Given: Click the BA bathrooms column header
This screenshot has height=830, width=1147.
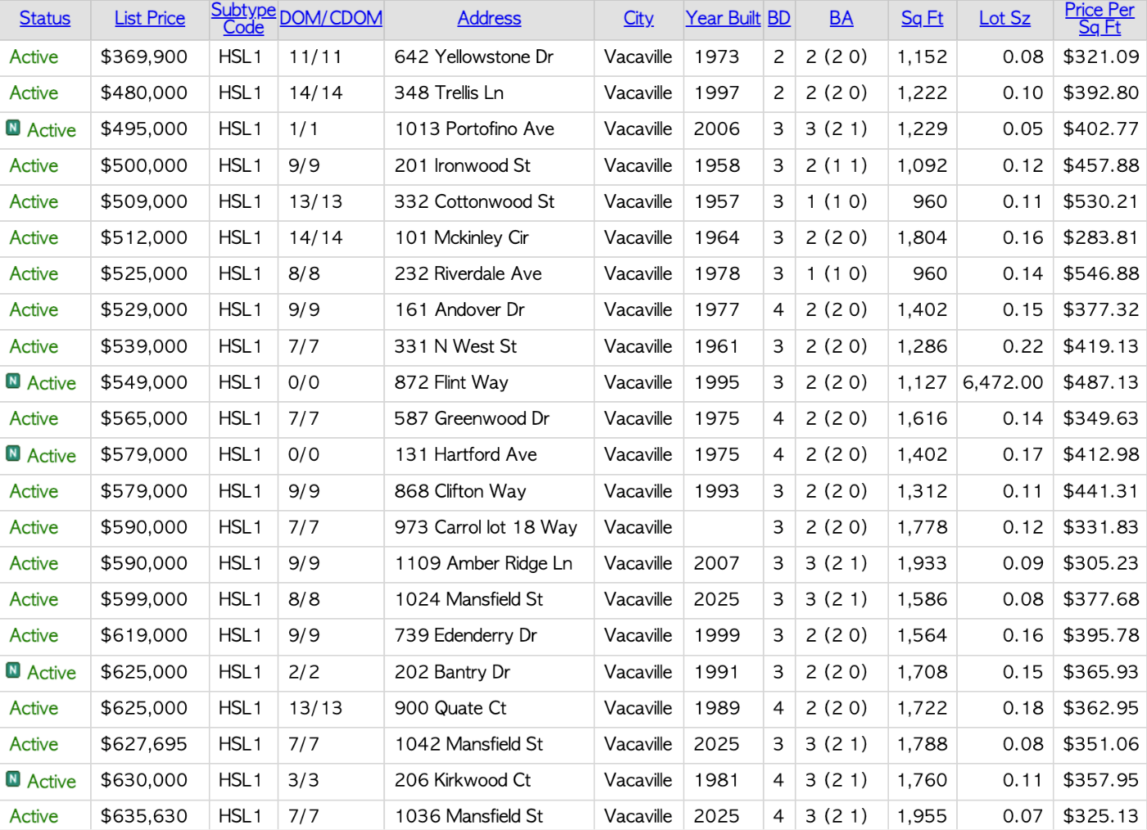Looking at the screenshot, I should pyautogui.click(x=841, y=18).
